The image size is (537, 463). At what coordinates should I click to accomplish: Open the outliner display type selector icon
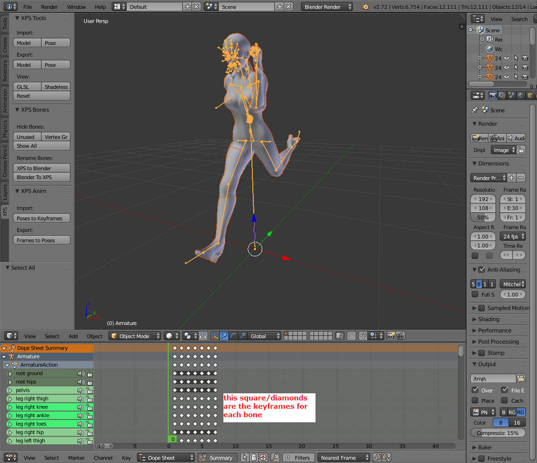[x=478, y=19]
